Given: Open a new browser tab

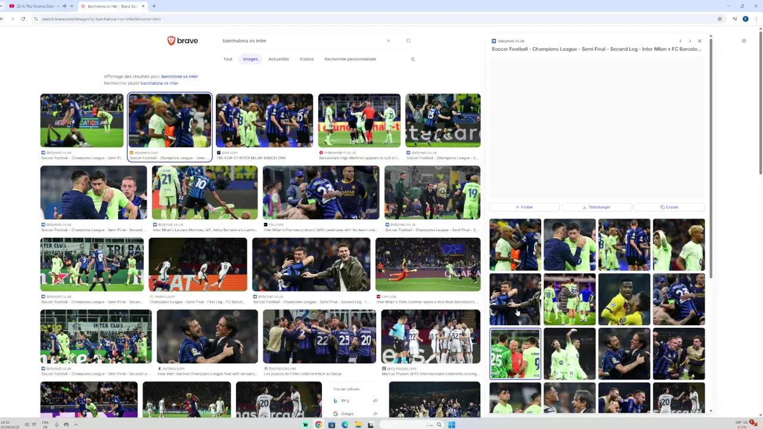Looking at the screenshot, I should [x=154, y=6].
